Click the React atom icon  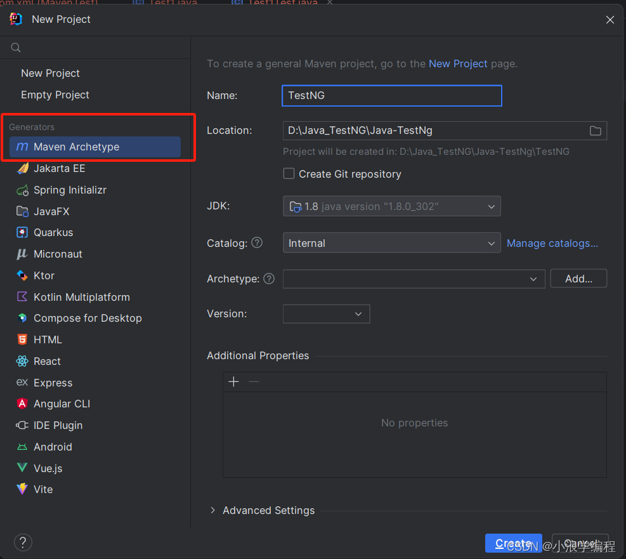pos(22,361)
